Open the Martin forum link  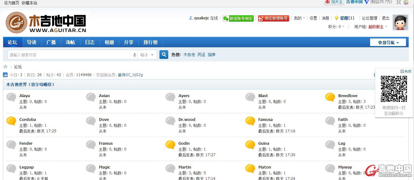click(185, 167)
